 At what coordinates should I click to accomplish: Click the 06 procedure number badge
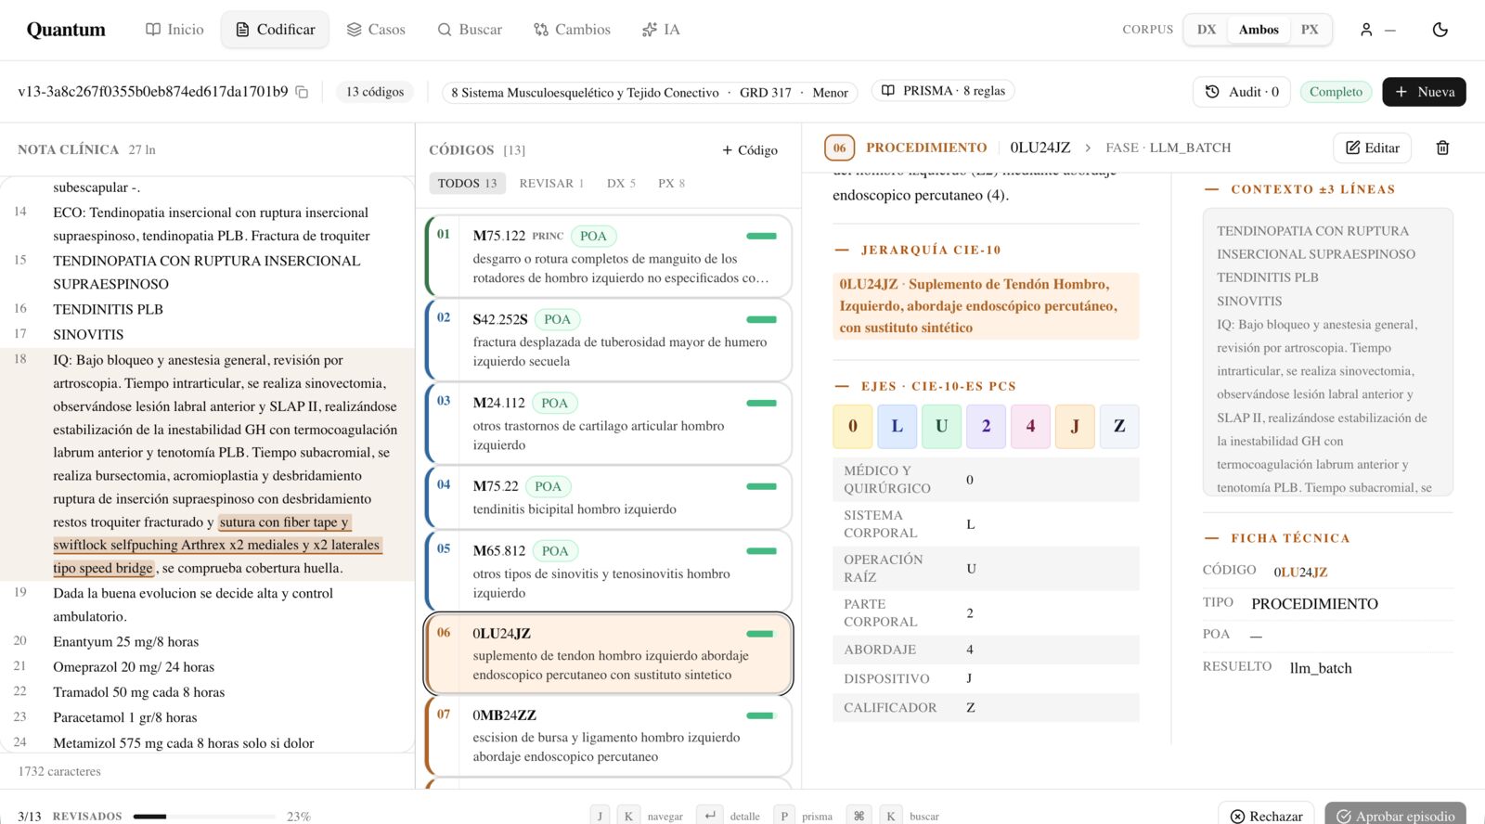click(839, 148)
